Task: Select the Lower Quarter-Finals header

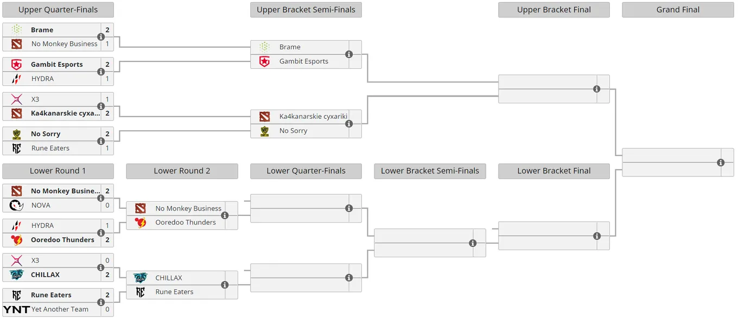Action: [x=306, y=171]
